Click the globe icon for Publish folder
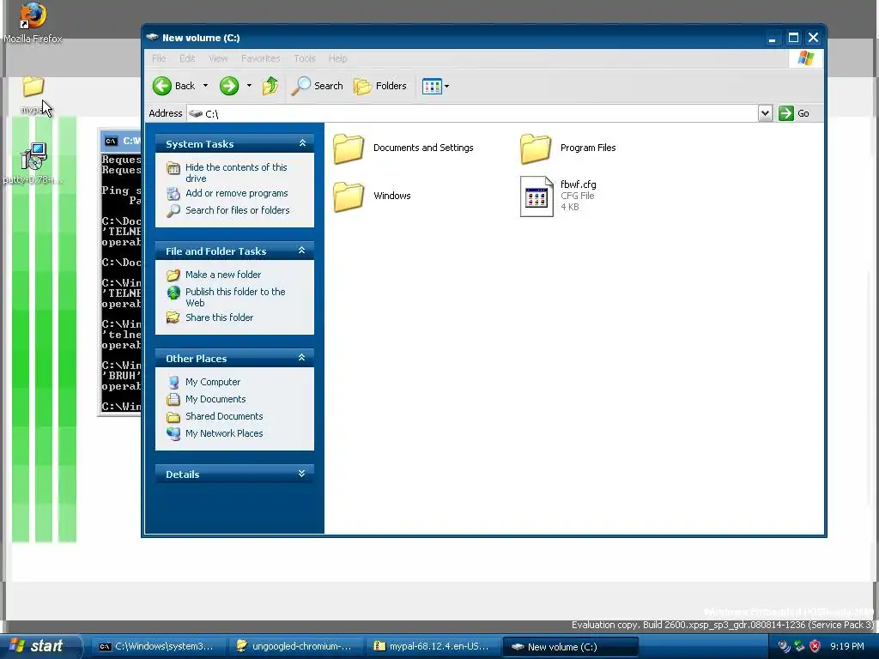Image resolution: width=879 pixels, height=659 pixels. [x=173, y=292]
